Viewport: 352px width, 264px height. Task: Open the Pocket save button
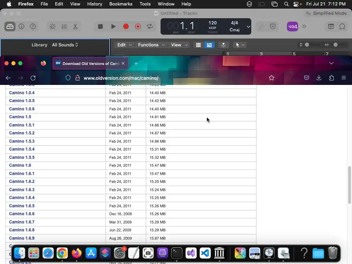[x=306, y=78]
